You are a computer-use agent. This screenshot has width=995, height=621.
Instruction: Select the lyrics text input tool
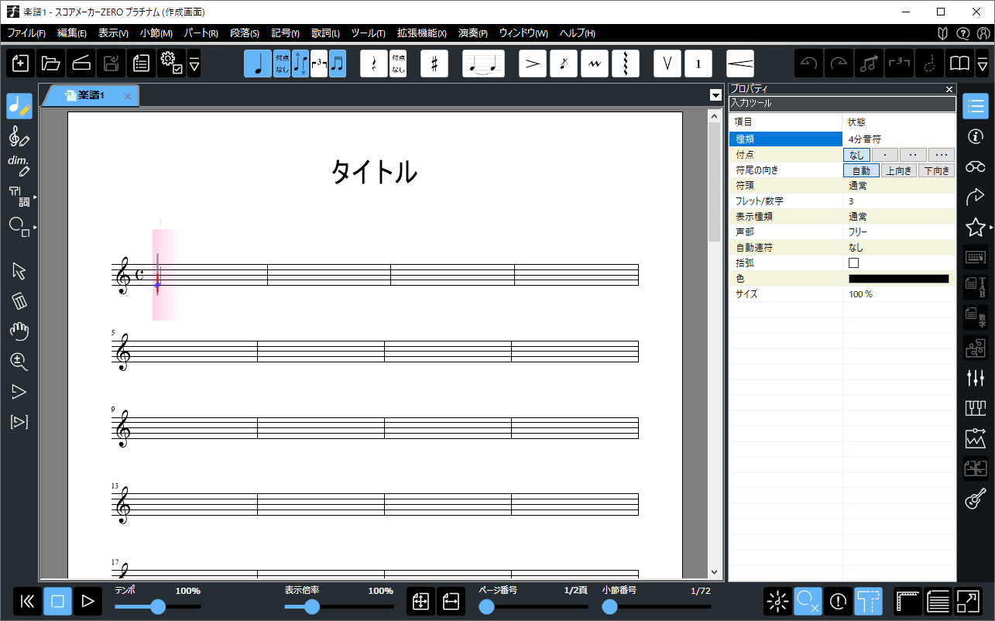19,197
